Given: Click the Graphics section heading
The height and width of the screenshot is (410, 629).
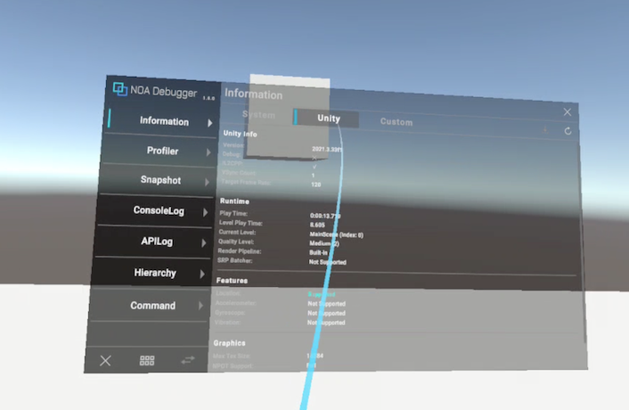Looking at the screenshot, I should 229,343.
